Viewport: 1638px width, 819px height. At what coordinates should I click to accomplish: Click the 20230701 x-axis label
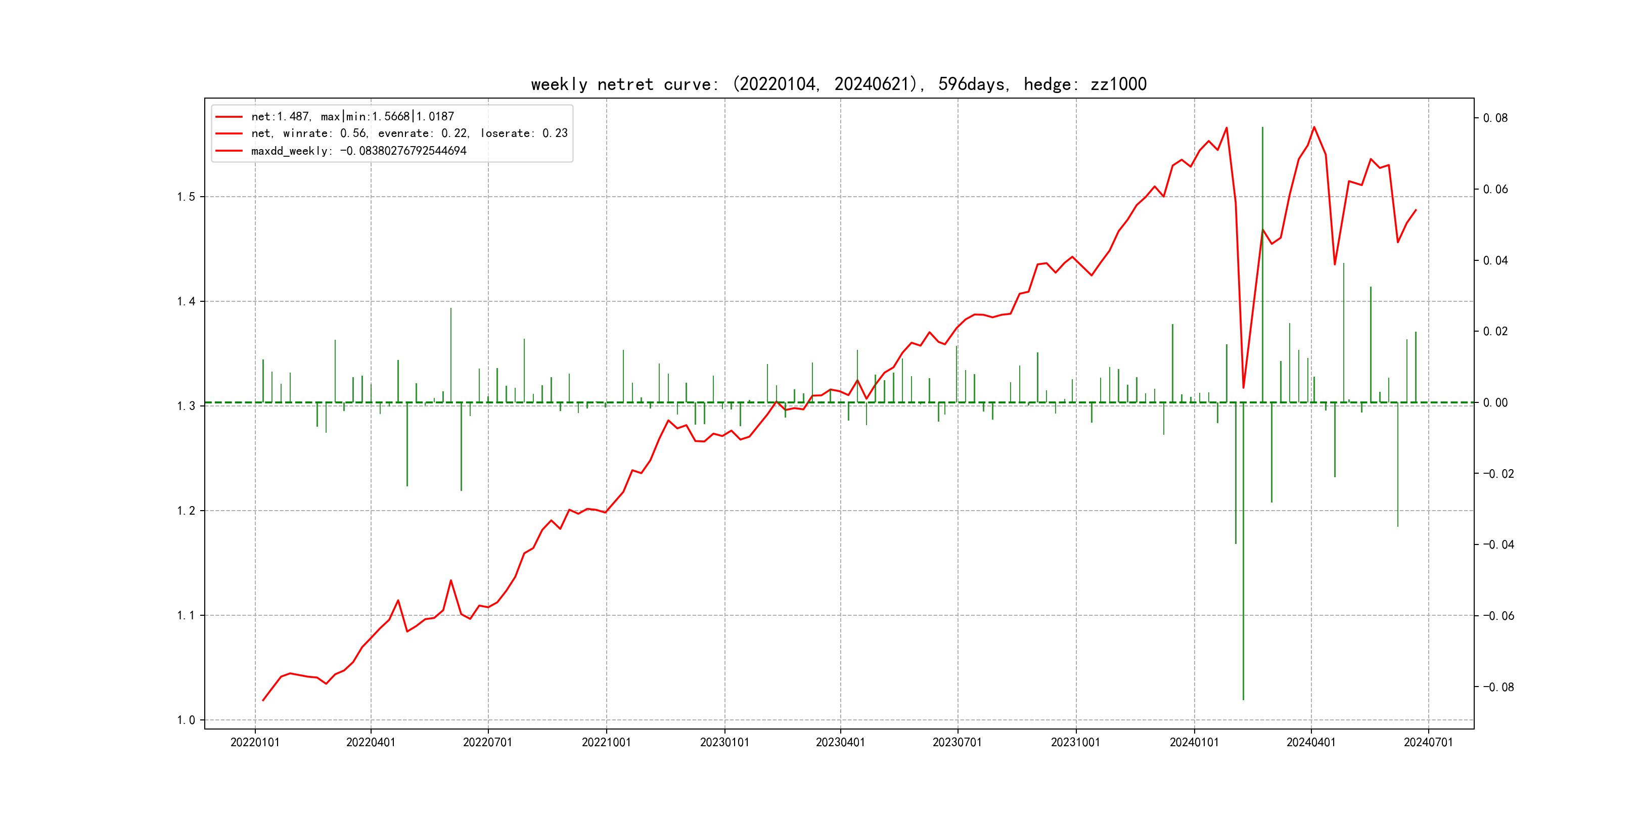(x=957, y=743)
